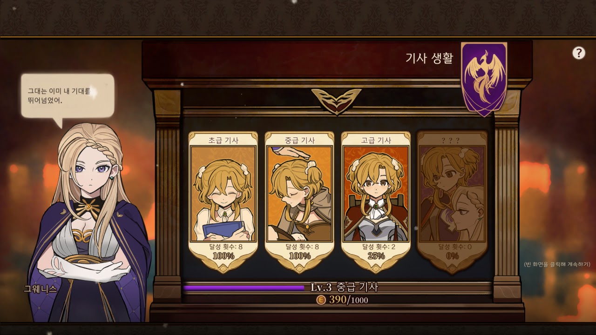Click the gold E coin icon

point(321,300)
